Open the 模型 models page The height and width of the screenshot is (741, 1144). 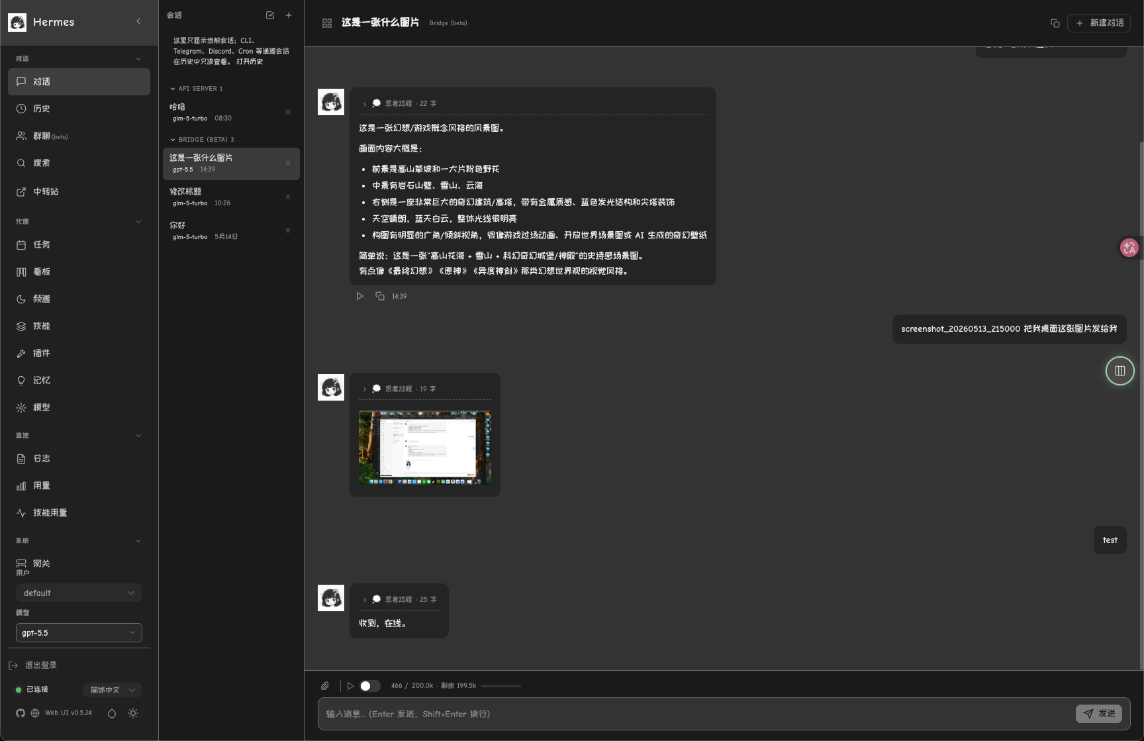79,407
